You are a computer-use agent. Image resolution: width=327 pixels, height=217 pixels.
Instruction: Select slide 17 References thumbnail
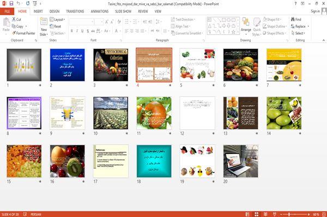point(111,161)
